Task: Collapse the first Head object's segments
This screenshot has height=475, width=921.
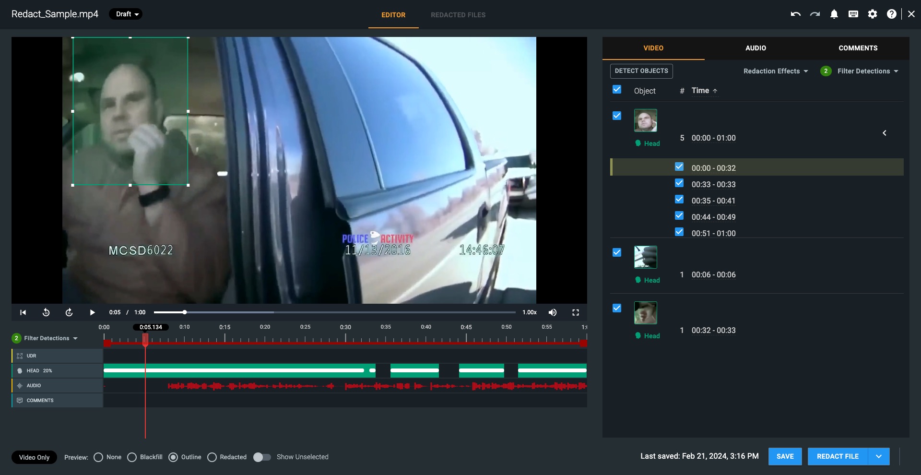Action: [885, 133]
